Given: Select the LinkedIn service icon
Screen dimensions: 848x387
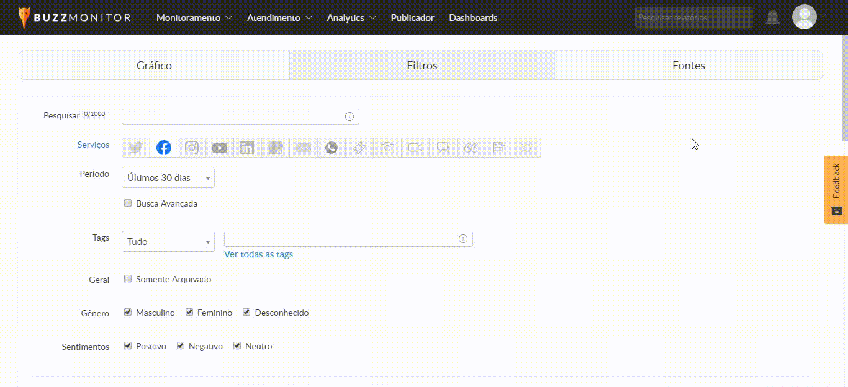Looking at the screenshot, I should [247, 148].
